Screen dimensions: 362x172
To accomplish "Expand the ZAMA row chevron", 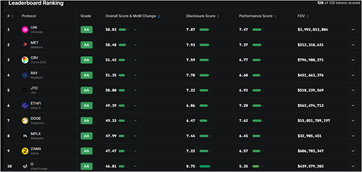I will click(353, 151).
